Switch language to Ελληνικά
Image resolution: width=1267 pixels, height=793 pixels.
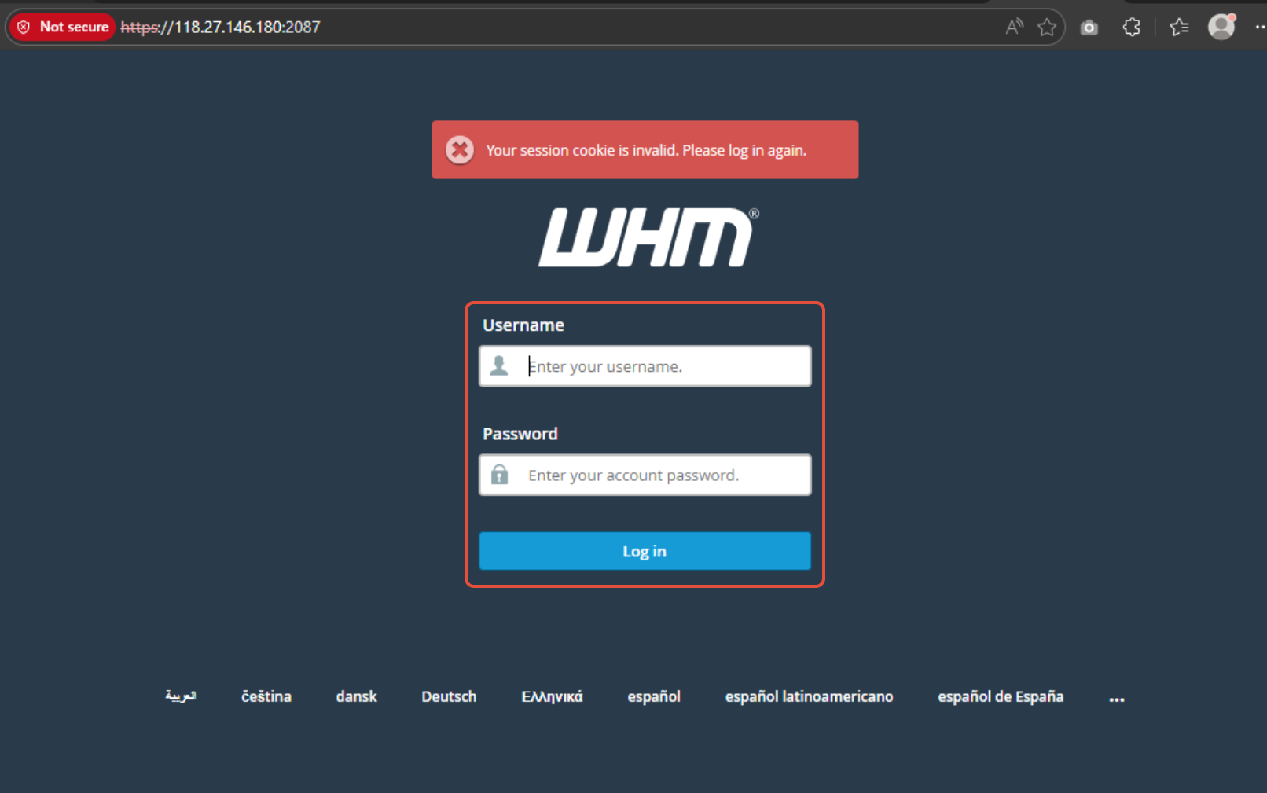click(x=553, y=696)
